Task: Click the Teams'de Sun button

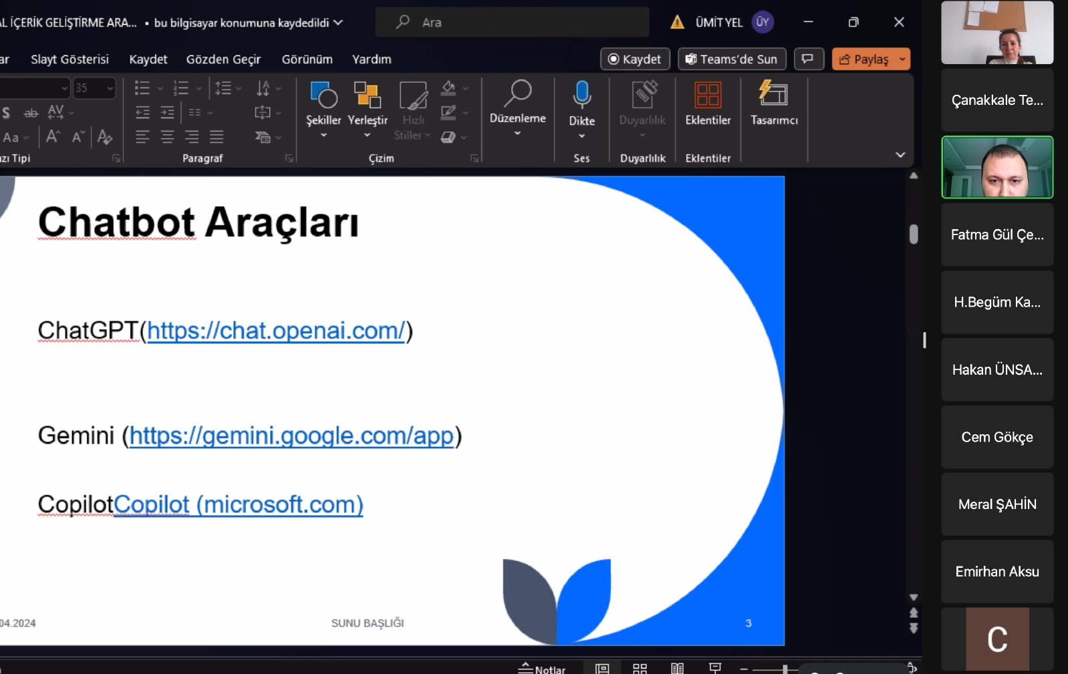Action: click(732, 59)
